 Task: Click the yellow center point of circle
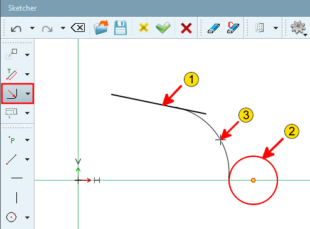tap(253, 180)
